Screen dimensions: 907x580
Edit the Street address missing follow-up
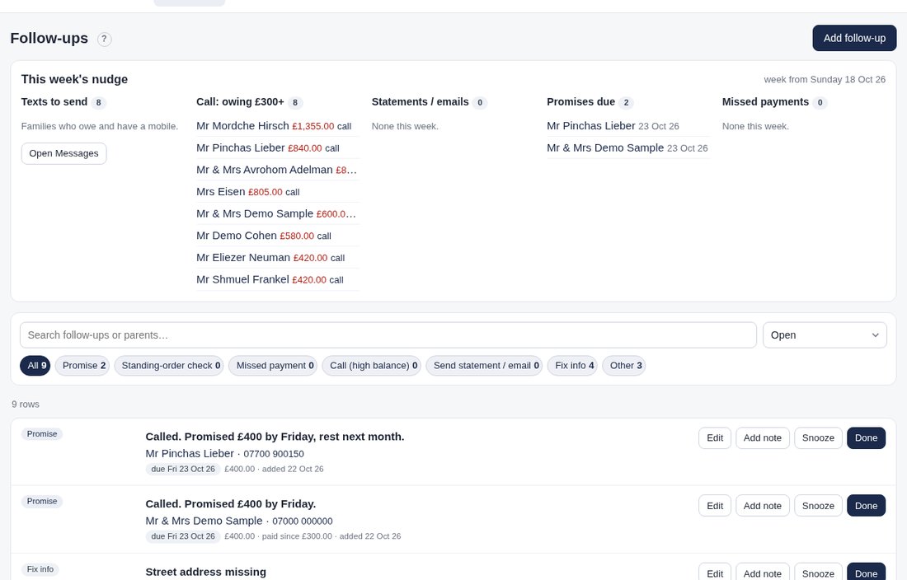pyautogui.click(x=715, y=572)
